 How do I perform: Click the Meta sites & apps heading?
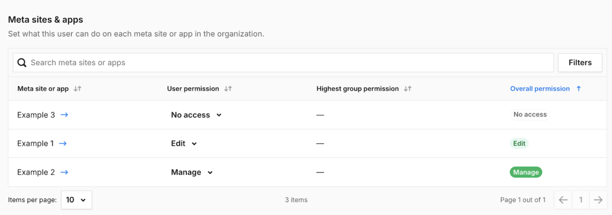click(x=45, y=20)
